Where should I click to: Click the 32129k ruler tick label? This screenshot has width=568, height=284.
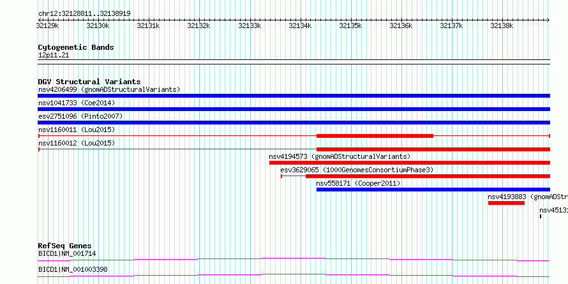[48, 26]
